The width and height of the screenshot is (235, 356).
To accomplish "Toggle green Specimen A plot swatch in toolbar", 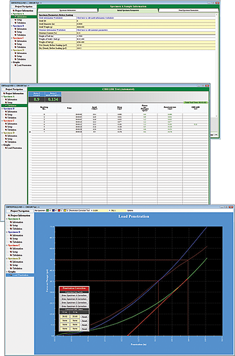I will pyautogui.click(x=47, y=210).
